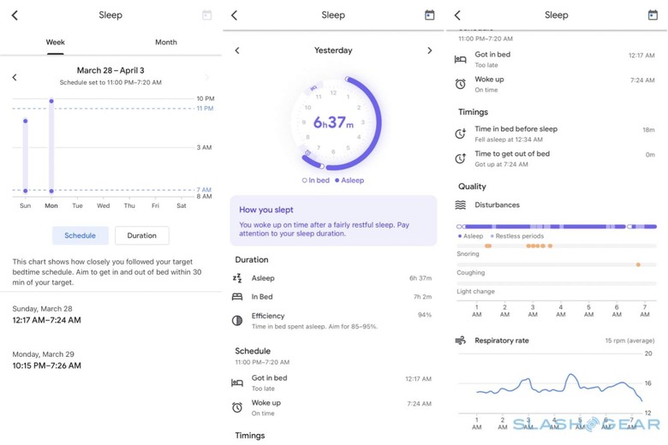
Task: Tap the Asleep zzz icon under Duration
Action: (237, 278)
